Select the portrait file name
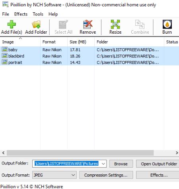179x189 pixels. [15, 62]
